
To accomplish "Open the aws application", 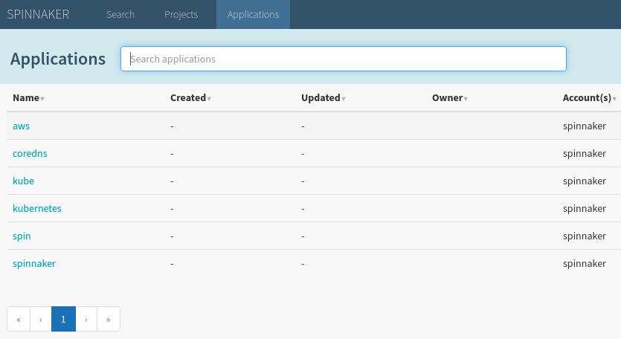I will coord(21,126).
